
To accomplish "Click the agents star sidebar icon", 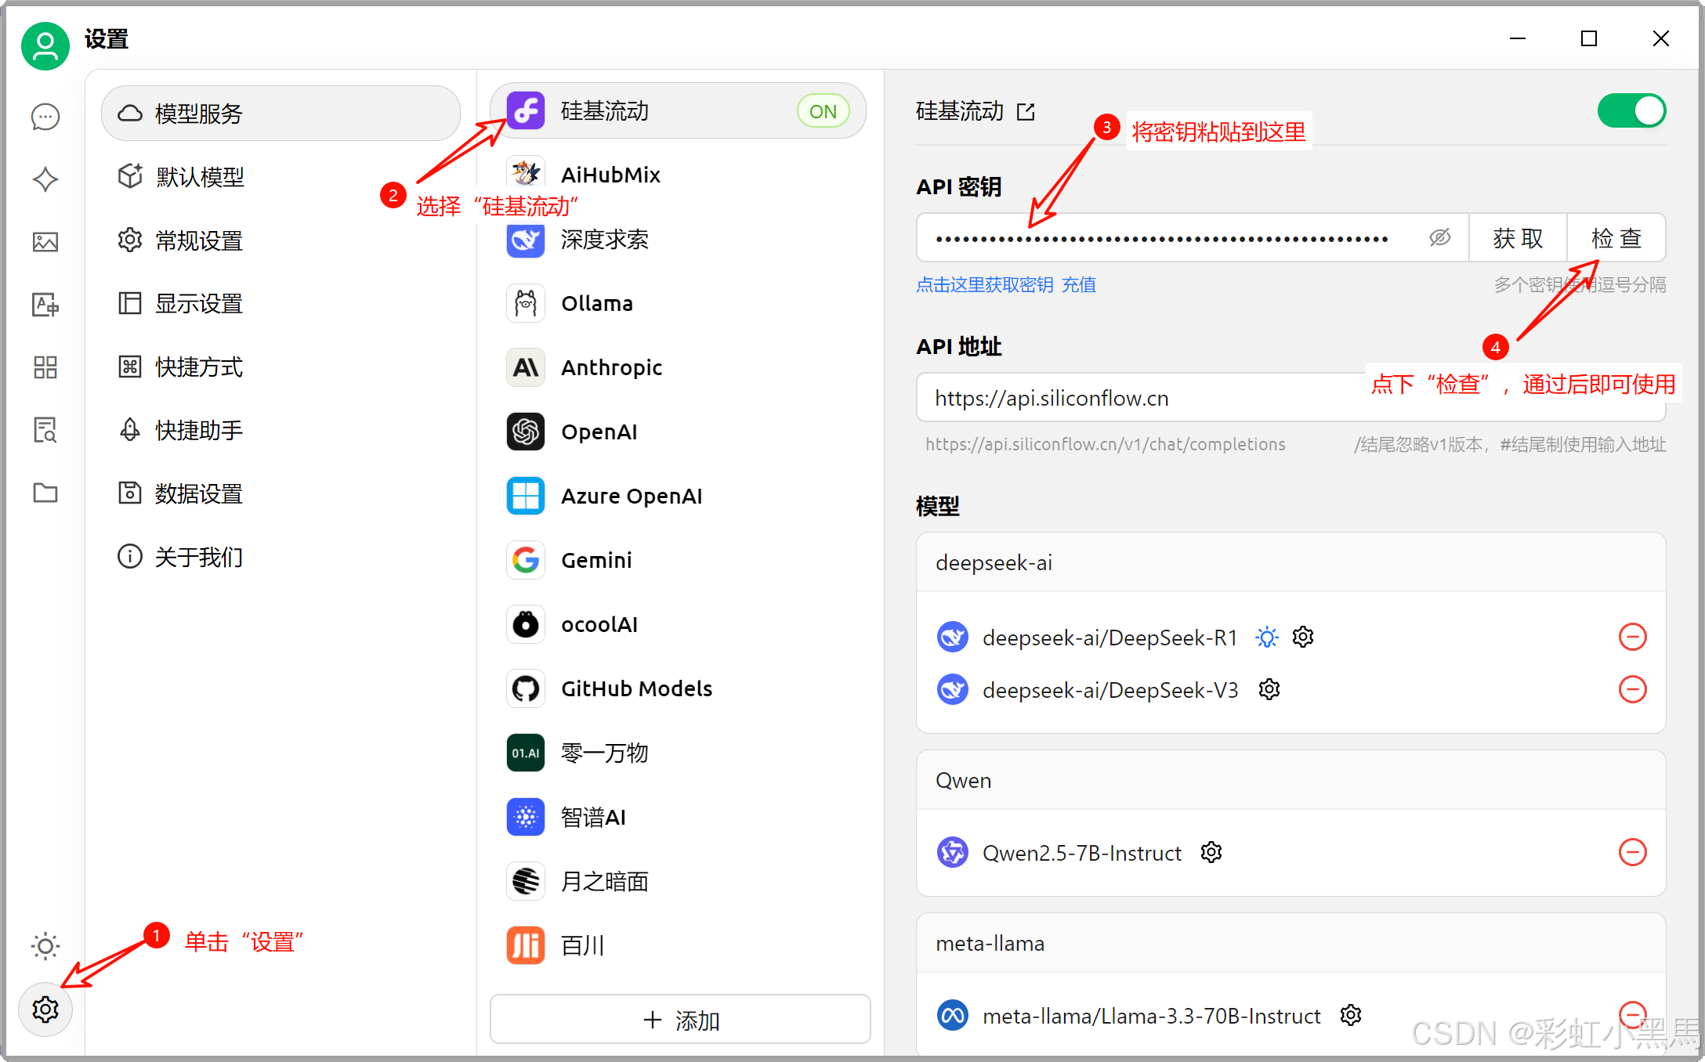I will point(45,179).
